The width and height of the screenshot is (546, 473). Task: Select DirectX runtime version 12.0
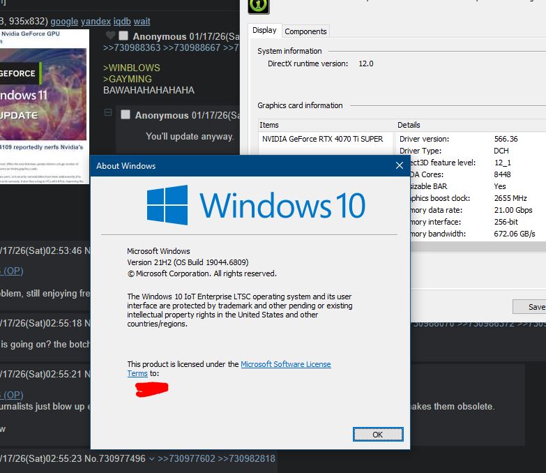pos(365,63)
